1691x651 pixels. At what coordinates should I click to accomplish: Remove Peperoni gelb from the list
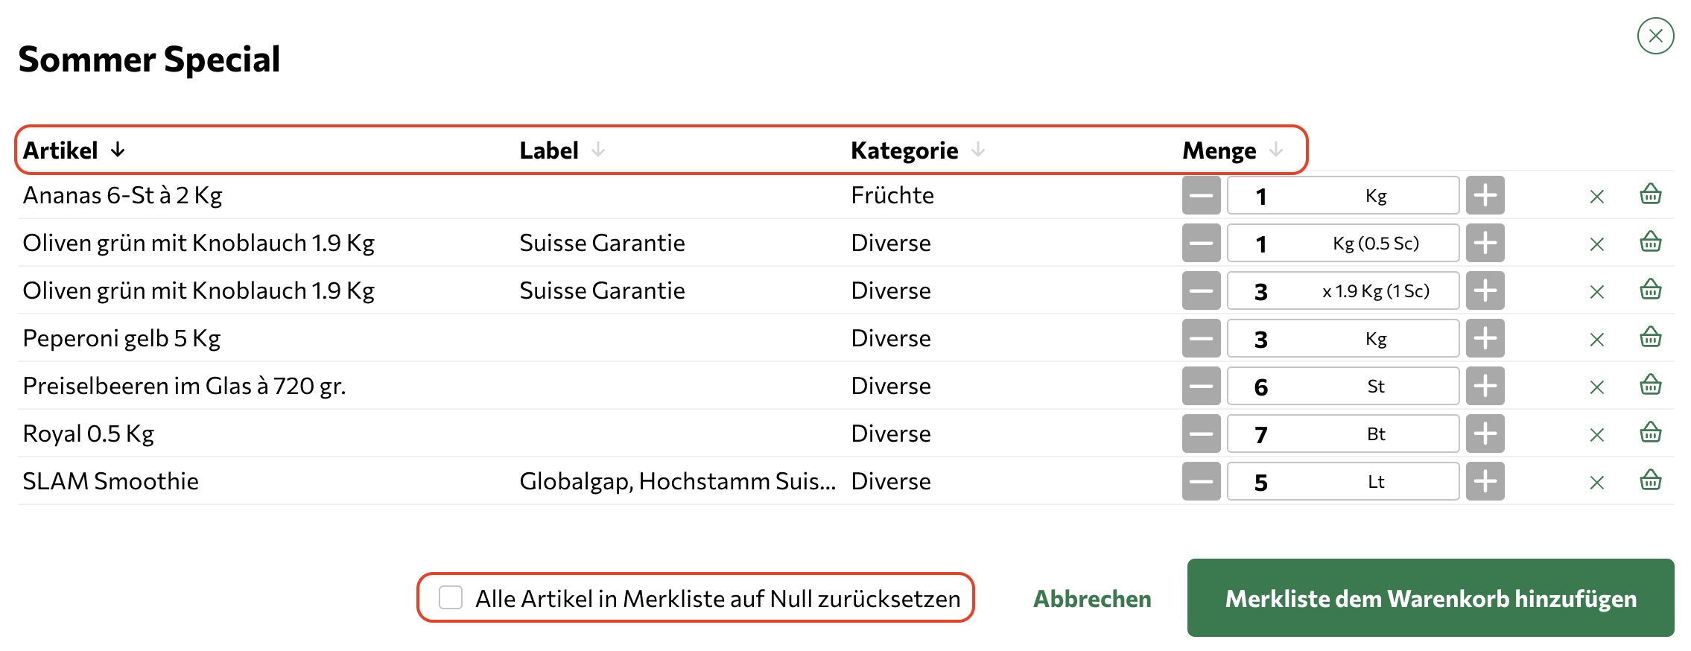click(x=1596, y=340)
